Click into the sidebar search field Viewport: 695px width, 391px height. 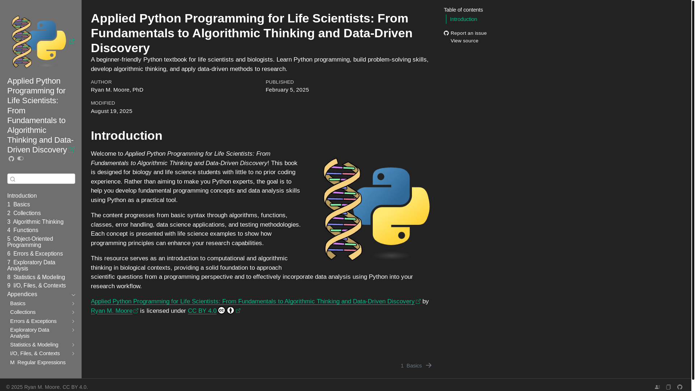pyautogui.click(x=41, y=179)
